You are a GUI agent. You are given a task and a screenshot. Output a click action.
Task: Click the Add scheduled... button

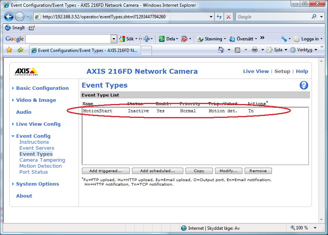pos(157,171)
